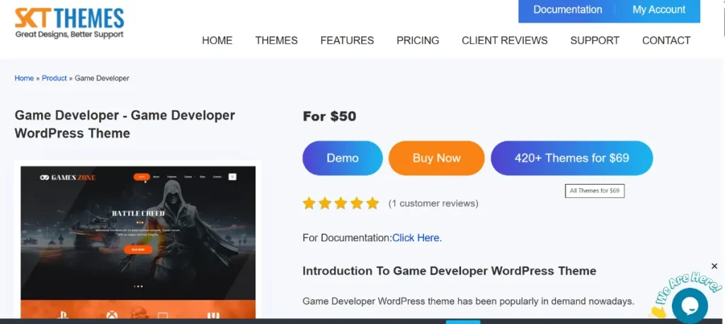Click the Read More button in preview
725x324 pixels.
(138, 250)
